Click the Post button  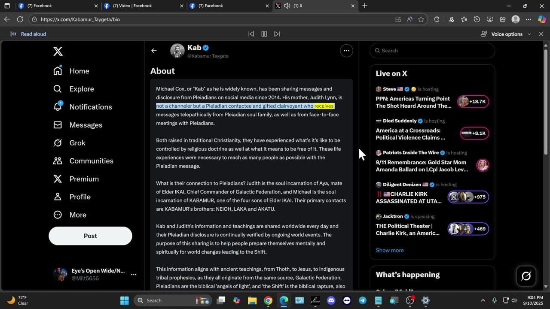pos(90,236)
